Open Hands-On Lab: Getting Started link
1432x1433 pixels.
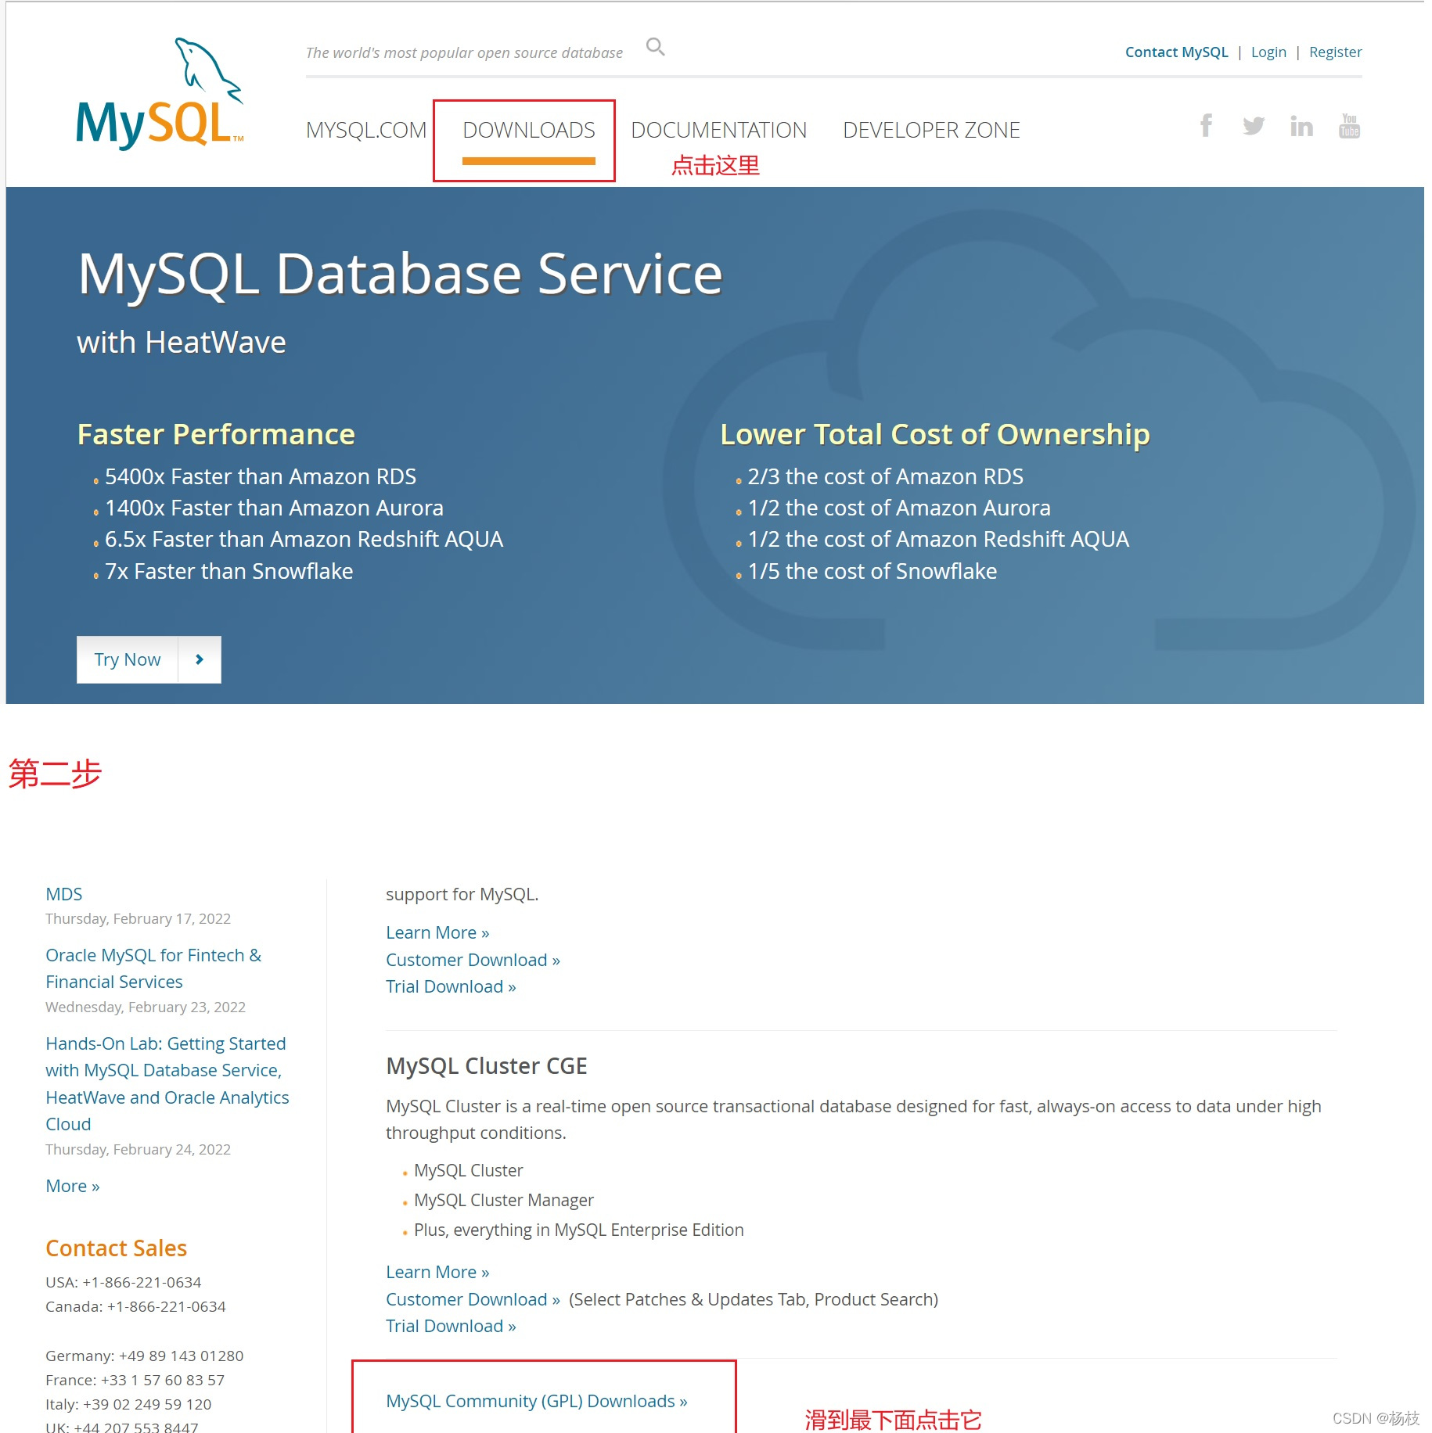[x=167, y=1083]
